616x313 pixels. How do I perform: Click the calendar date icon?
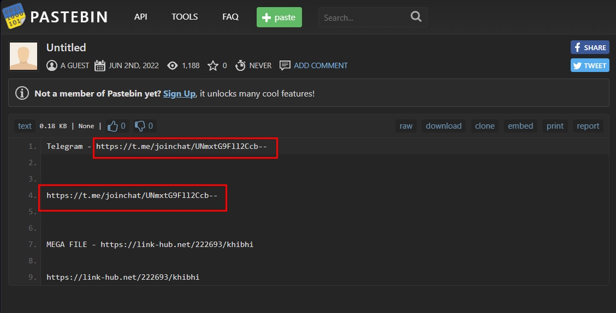[x=100, y=65]
